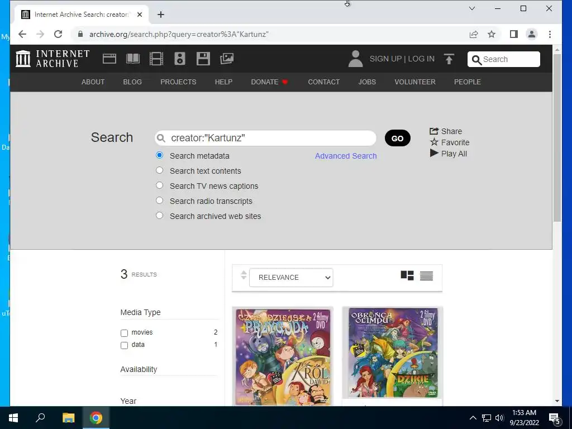
Task: Open Chrome side panel icon
Action: click(514, 34)
